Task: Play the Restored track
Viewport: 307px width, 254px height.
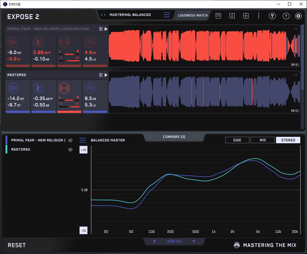Action: (x=106, y=75)
